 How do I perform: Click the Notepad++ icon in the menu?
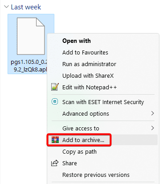(x=55, y=87)
